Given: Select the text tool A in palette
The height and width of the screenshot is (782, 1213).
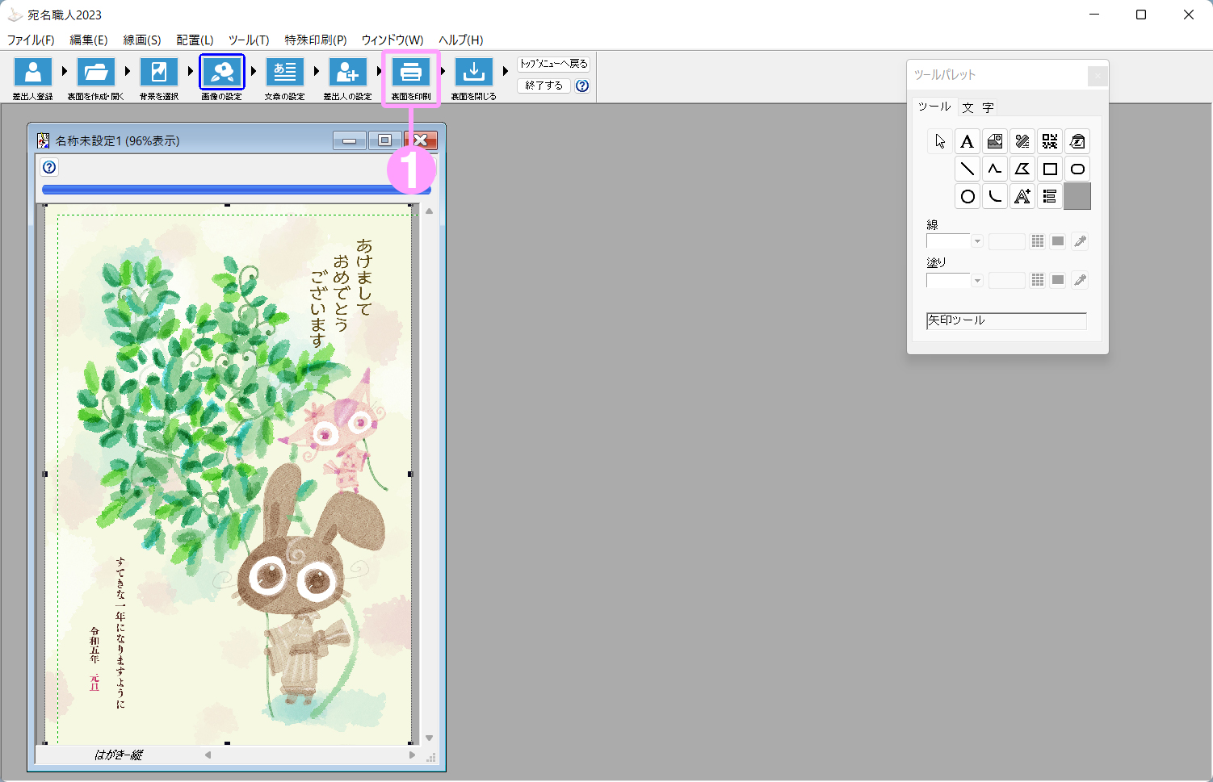Looking at the screenshot, I should [x=967, y=142].
